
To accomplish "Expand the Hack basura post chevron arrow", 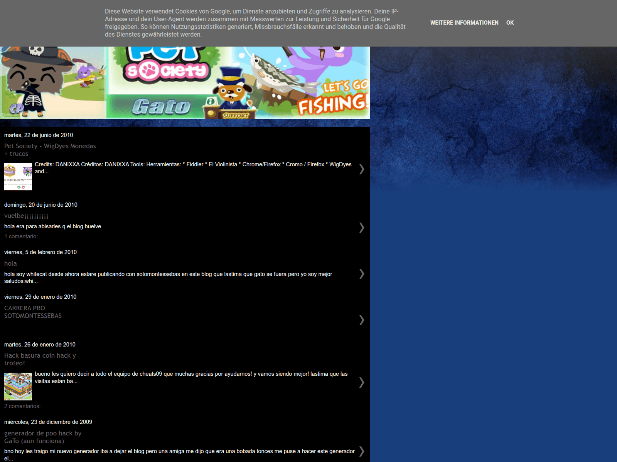I will (362, 382).
